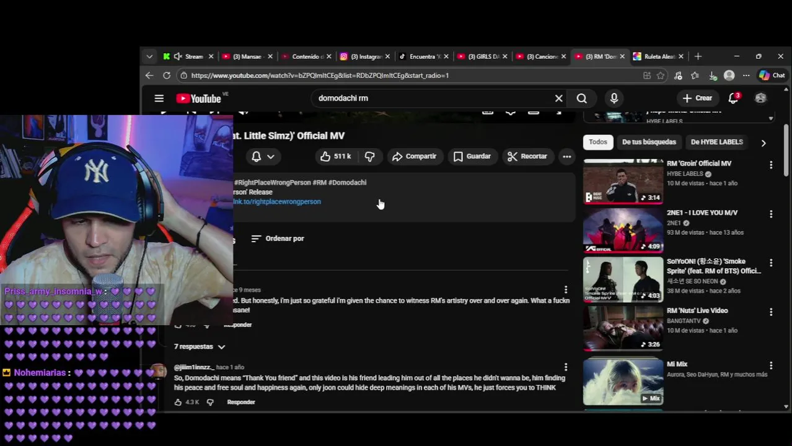Open the YouTube hamburger guide menu
The height and width of the screenshot is (446, 792).
click(159, 98)
